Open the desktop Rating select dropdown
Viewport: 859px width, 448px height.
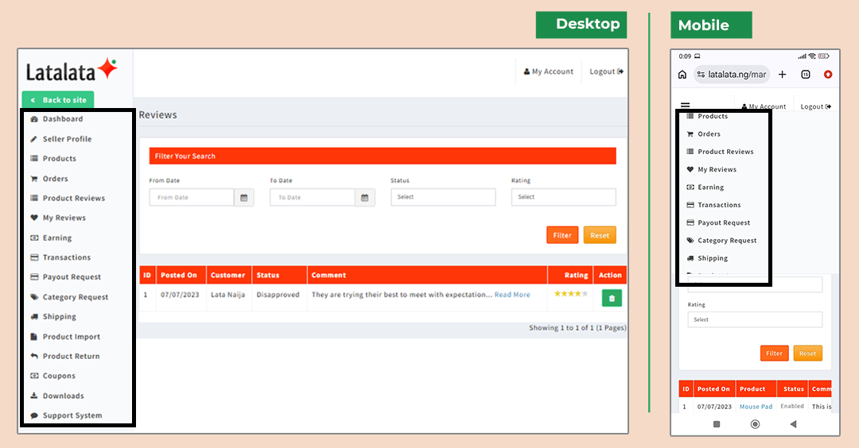click(564, 197)
